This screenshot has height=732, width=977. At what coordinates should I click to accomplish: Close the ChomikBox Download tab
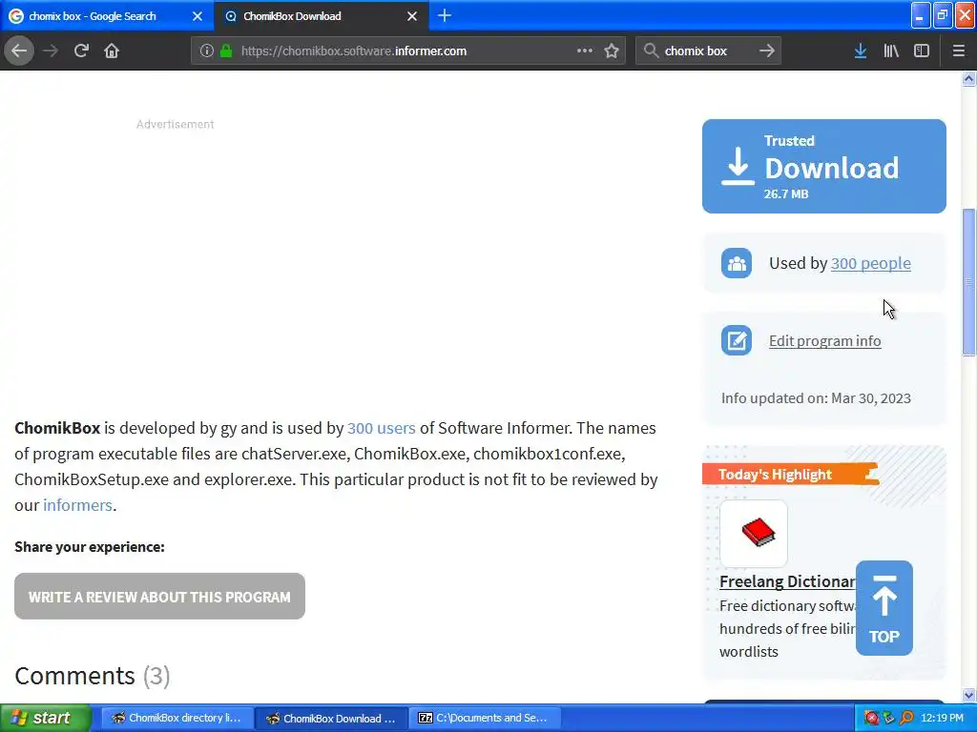click(412, 16)
